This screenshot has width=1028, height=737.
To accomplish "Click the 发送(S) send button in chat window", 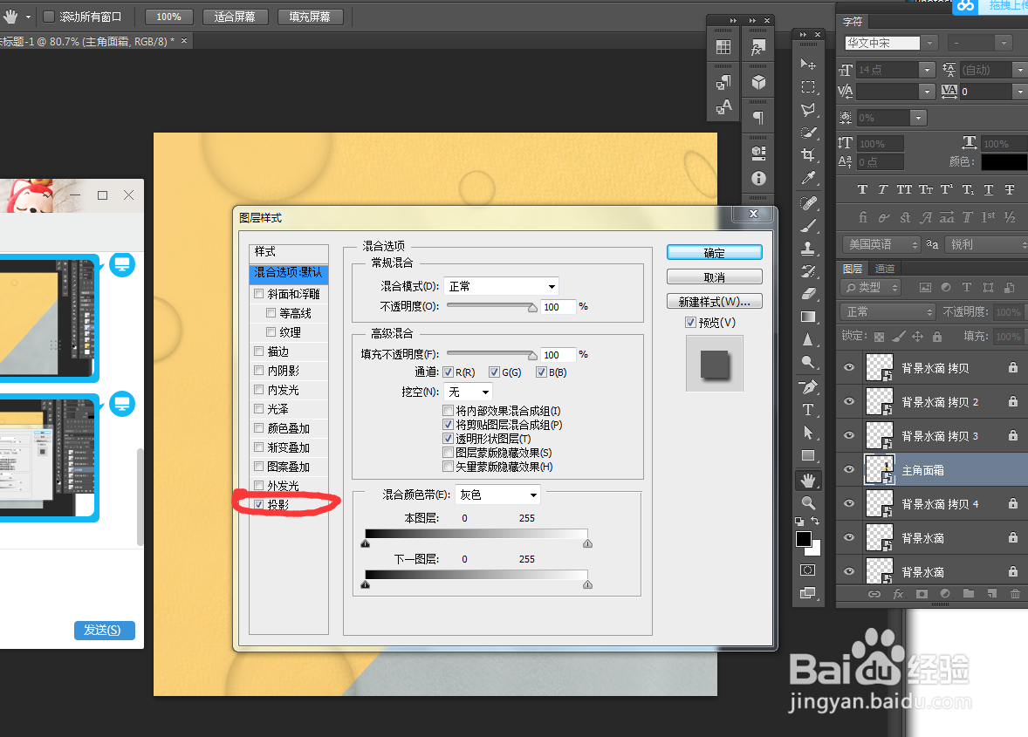I will tap(104, 630).
